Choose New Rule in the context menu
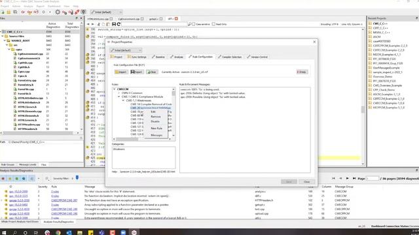Viewport: 419px width, 235px height. coord(156,129)
